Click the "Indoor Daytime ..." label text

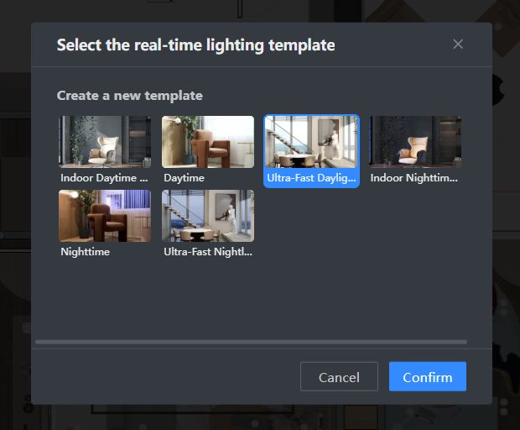pyautogui.click(x=104, y=178)
